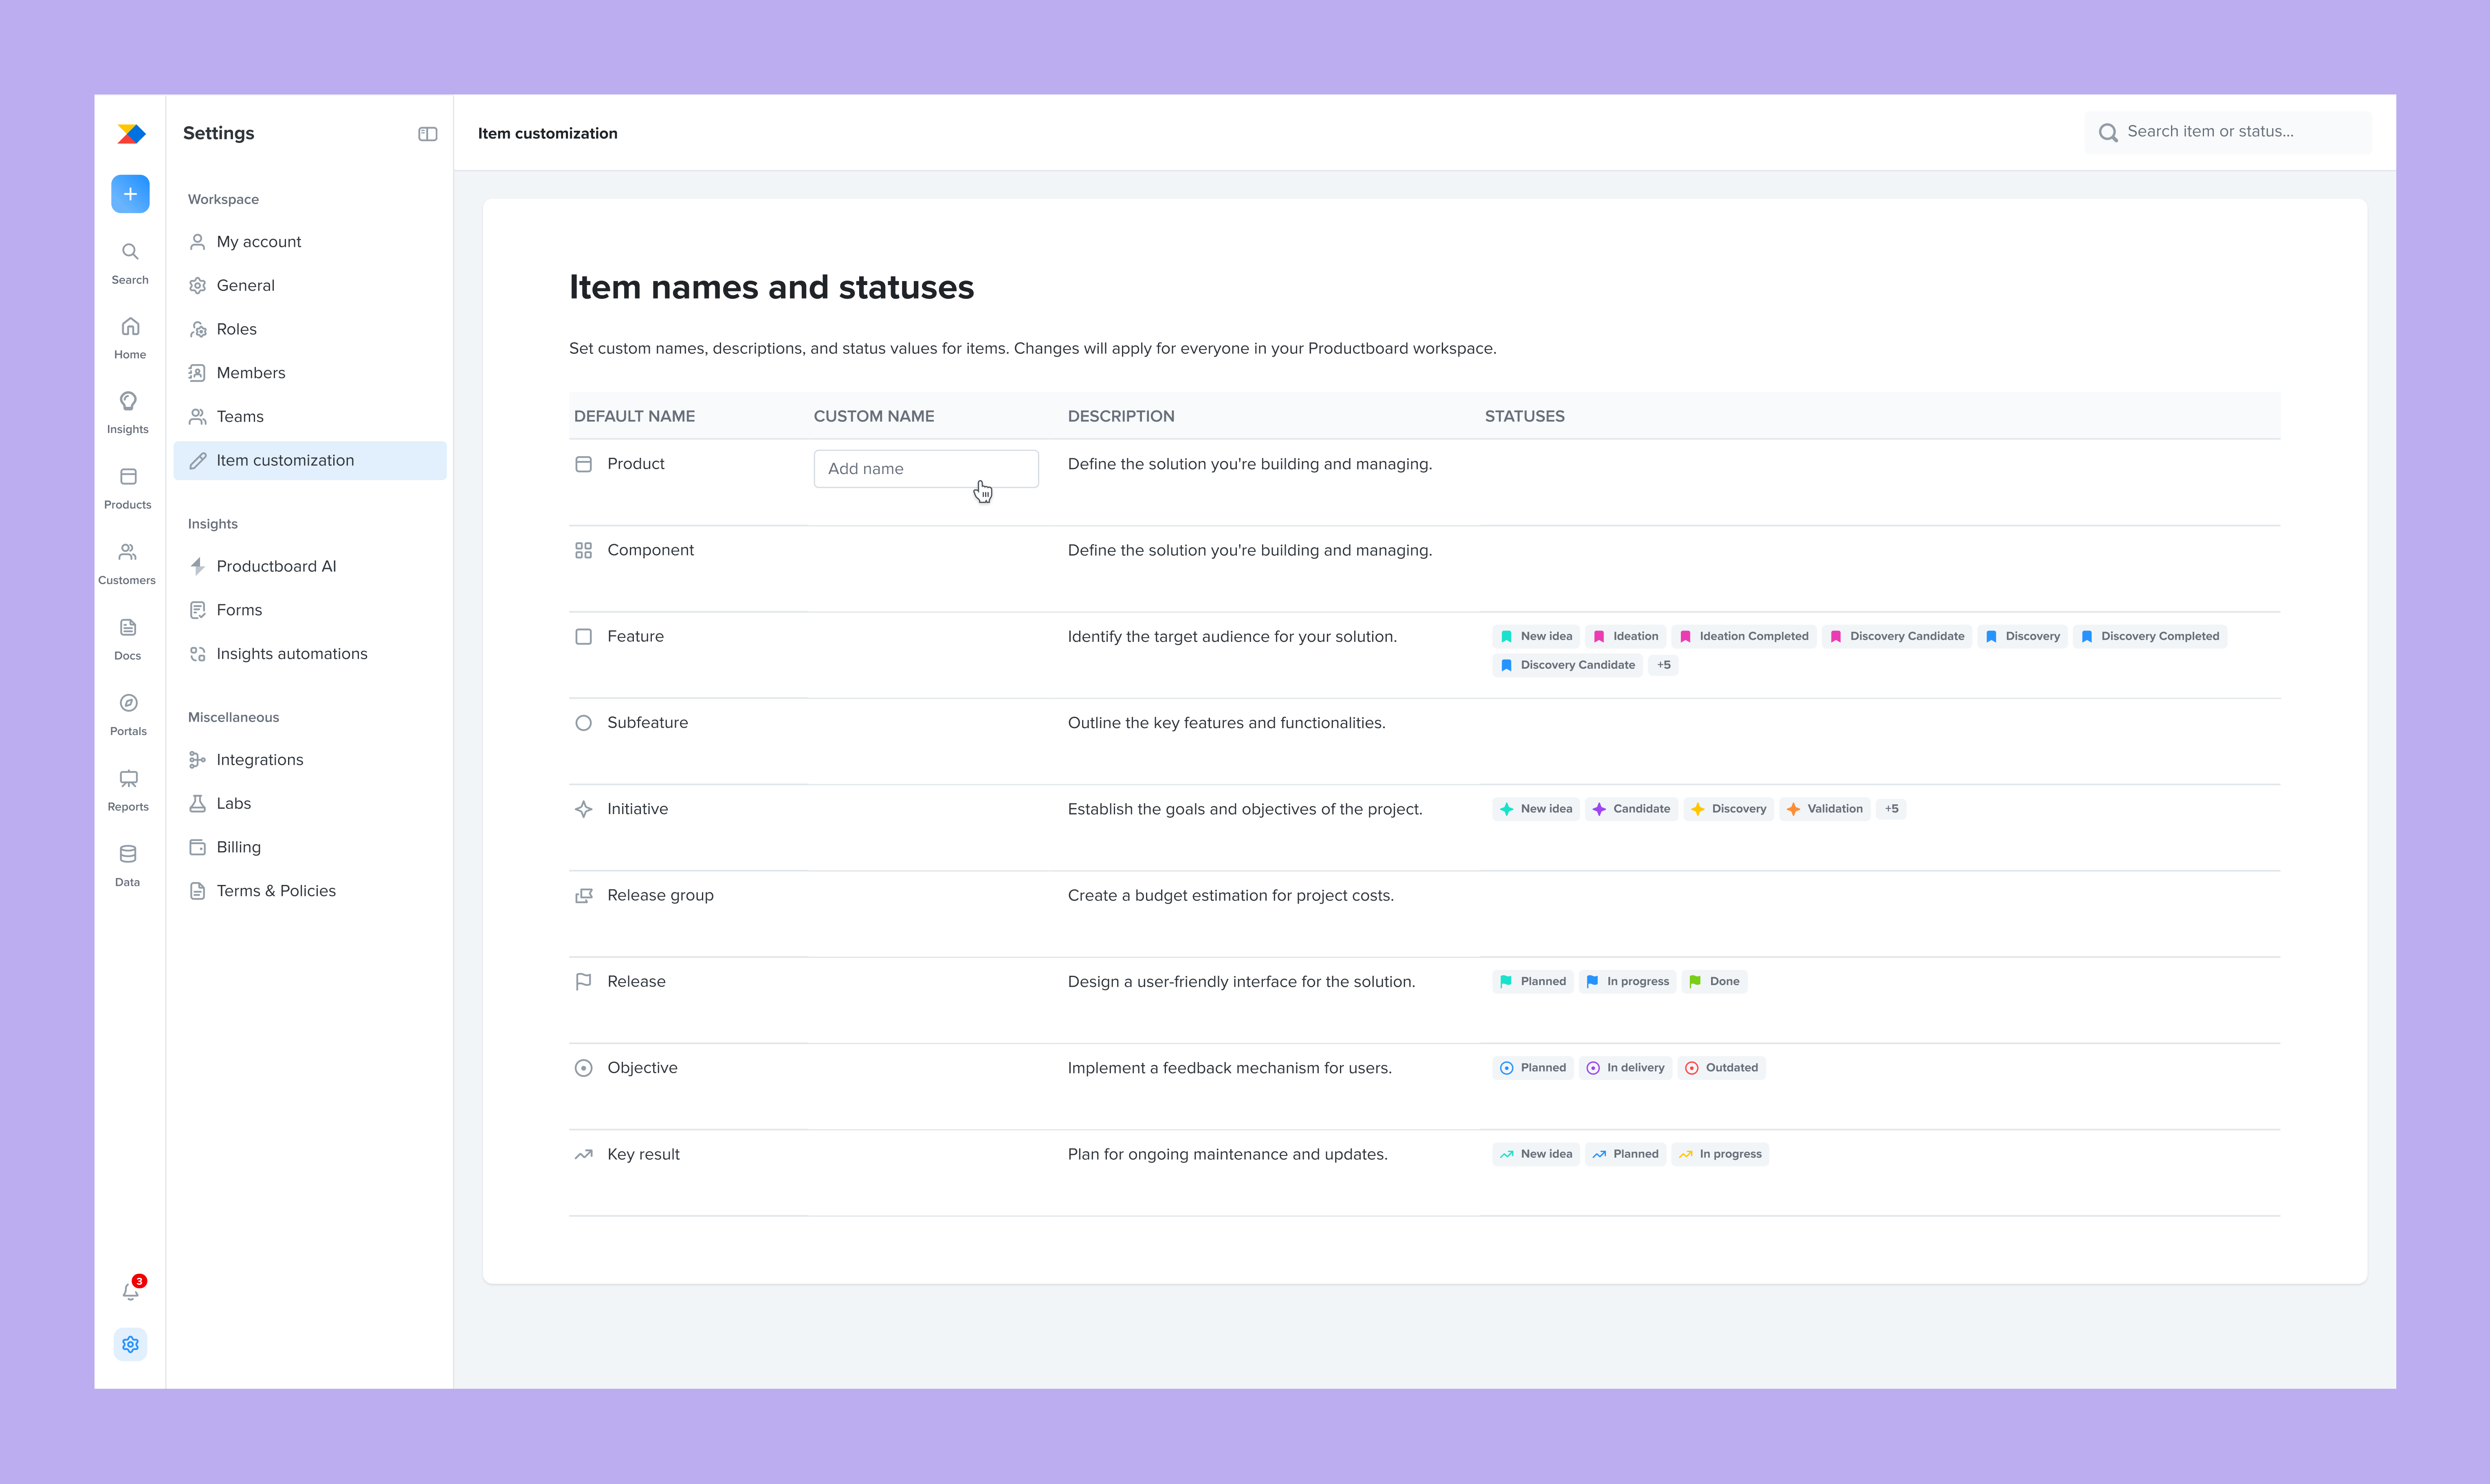Viewport: 2490px width, 1484px height.
Task: Open Billing settings
Action: point(310,847)
